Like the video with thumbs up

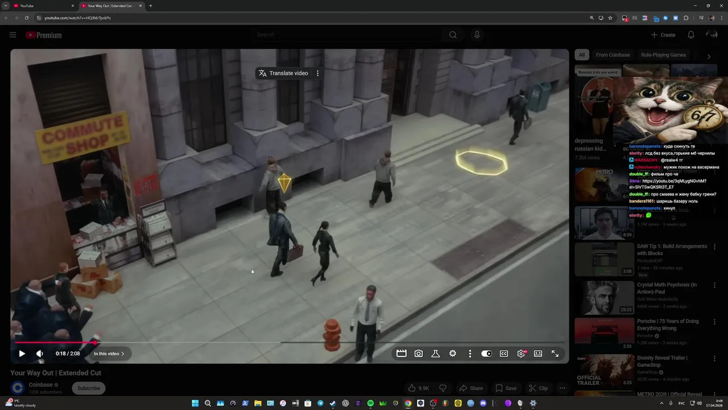419,388
